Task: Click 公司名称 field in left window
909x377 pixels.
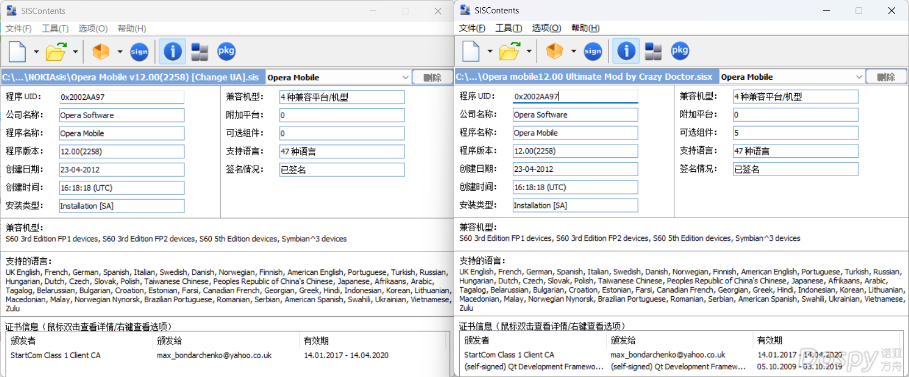Action: click(x=121, y=115)
